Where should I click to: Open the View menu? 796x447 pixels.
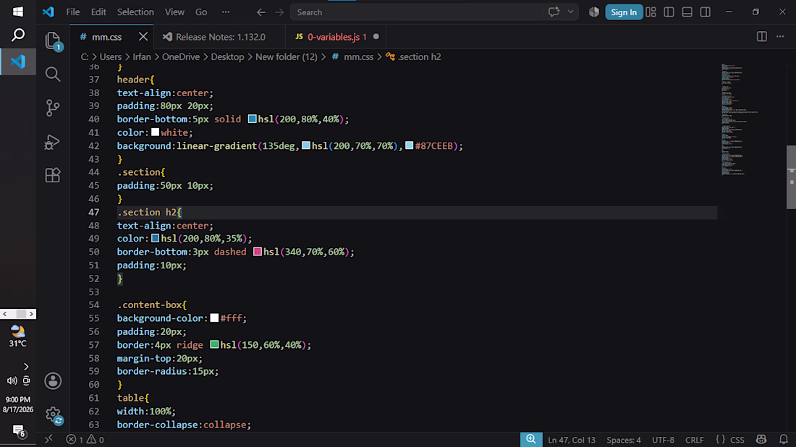click(174, 12)
